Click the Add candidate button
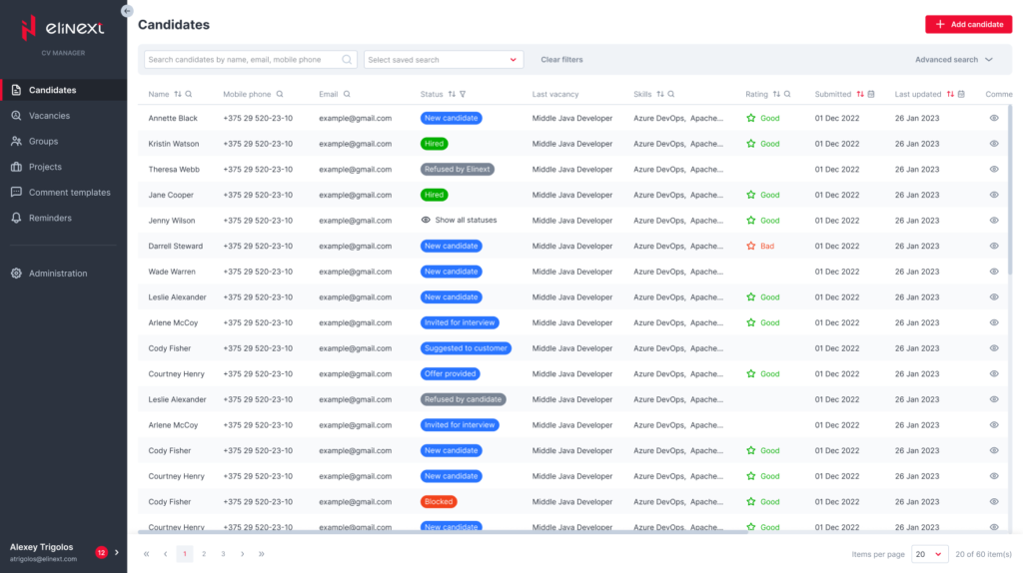 (x=968, y=24)
